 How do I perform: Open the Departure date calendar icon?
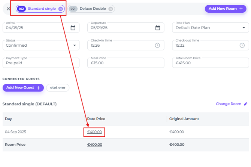point(158,28)
